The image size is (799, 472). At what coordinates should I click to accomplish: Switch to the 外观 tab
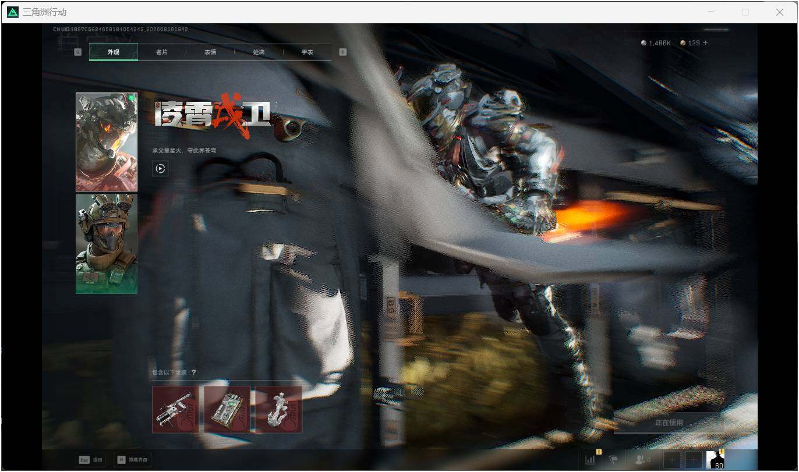(114, 52)
